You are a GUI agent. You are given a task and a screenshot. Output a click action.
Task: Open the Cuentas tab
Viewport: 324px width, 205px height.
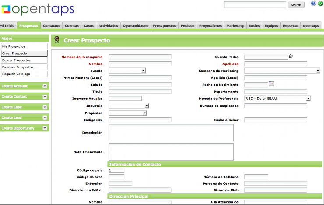tap(72, 26)
